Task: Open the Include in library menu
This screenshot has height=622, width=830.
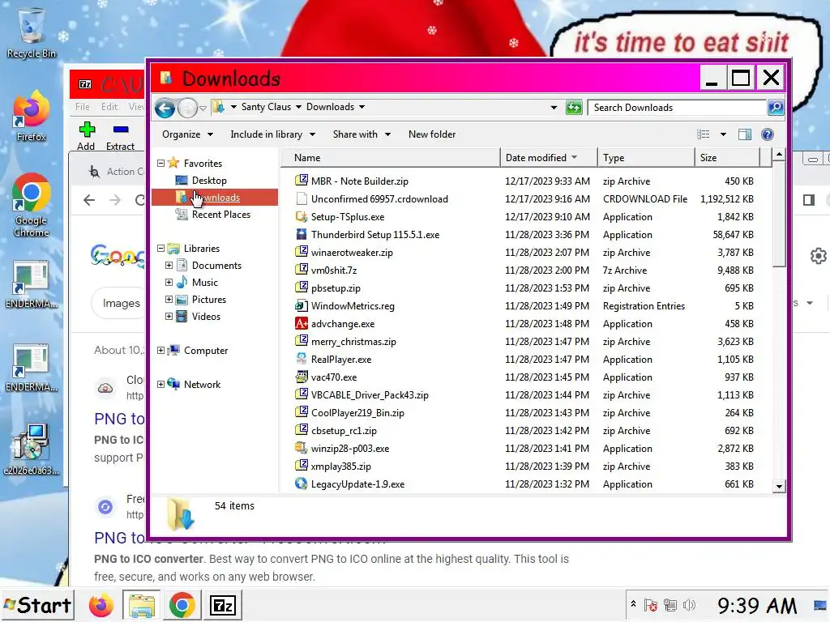Action: point(272,134)
